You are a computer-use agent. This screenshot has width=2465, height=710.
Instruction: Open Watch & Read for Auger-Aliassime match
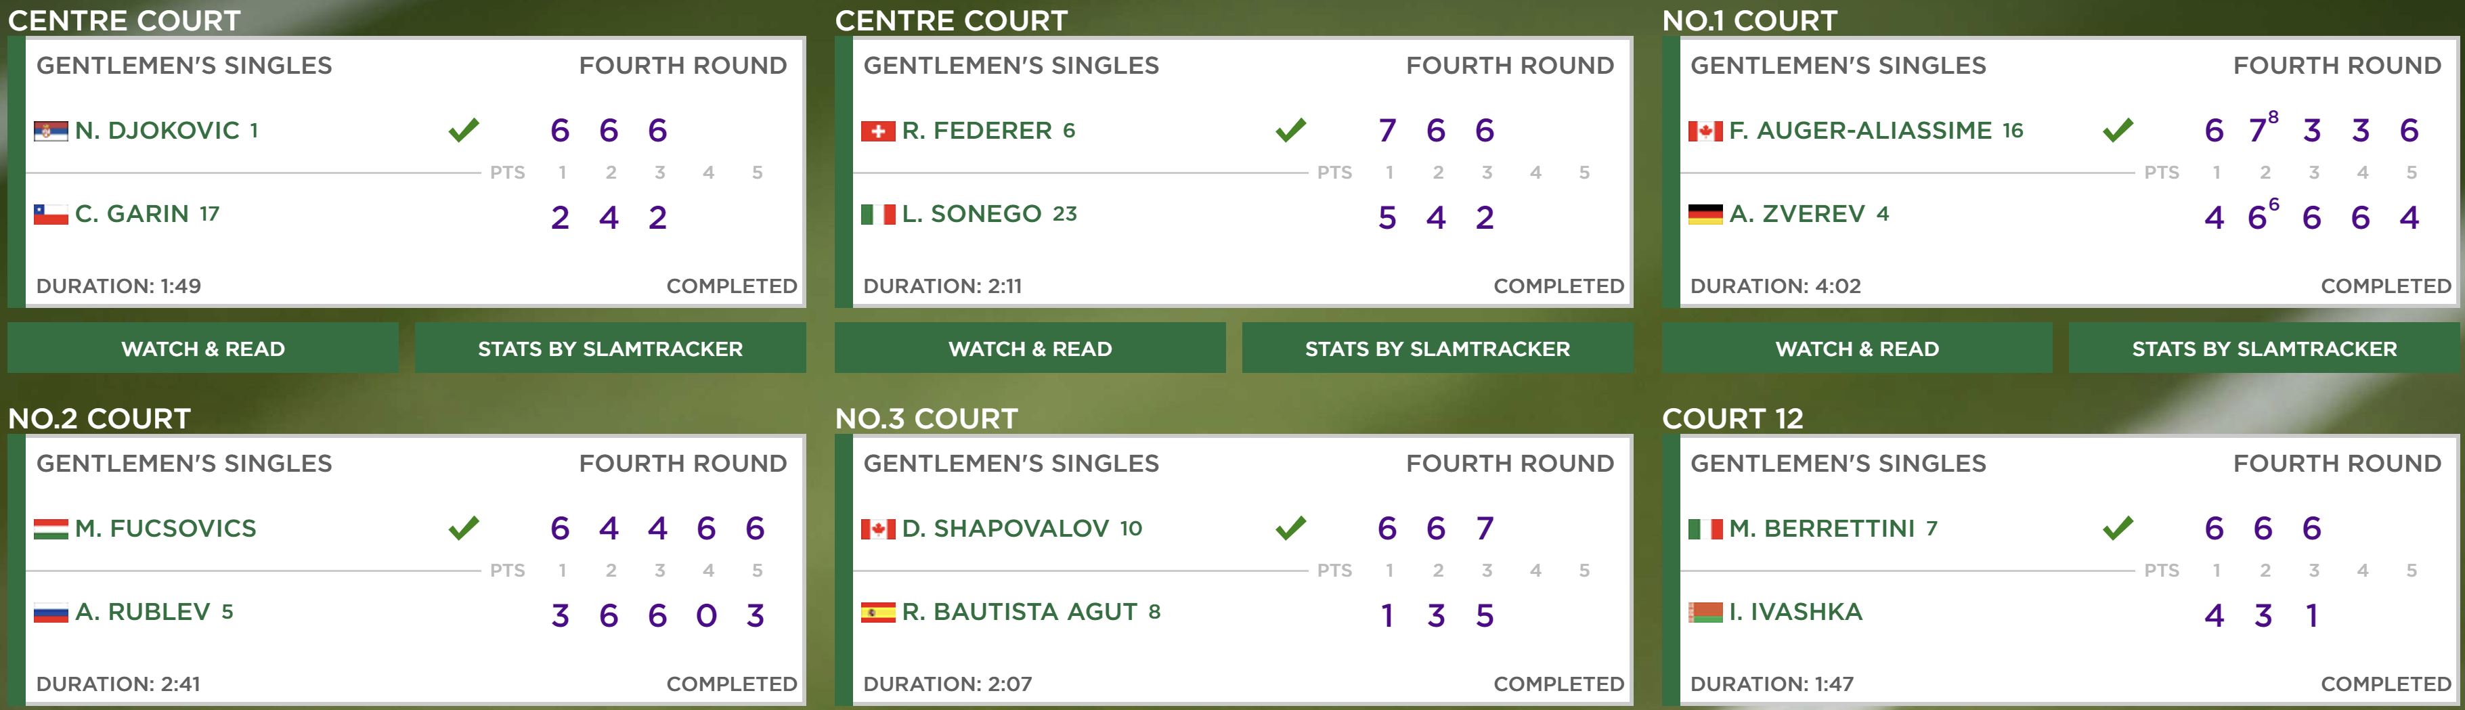point(1857,349)
